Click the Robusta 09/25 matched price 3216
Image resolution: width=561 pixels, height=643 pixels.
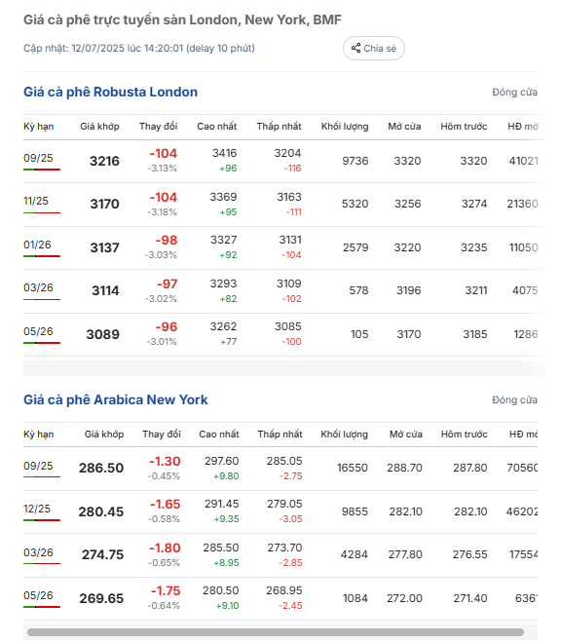[x=104, y=161]
